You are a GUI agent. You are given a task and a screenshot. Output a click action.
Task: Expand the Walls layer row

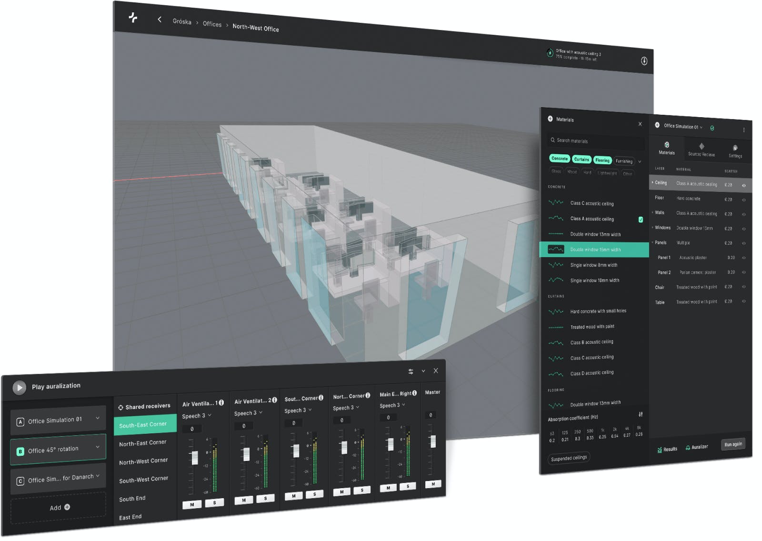(652, 212)
